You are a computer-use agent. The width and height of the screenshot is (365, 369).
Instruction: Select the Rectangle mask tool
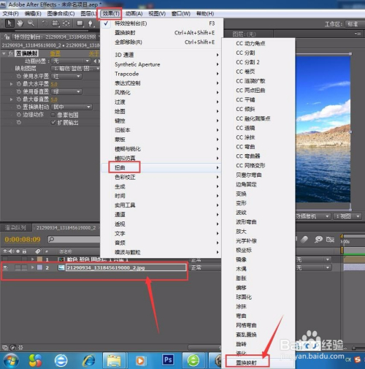pyautogui.click(x=80, y=23)
